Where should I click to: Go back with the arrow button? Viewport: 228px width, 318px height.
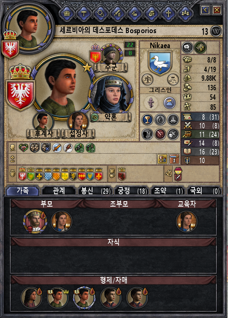tap(205, 10)
